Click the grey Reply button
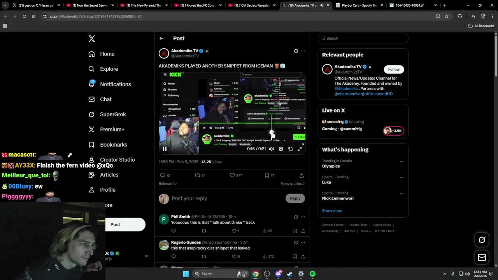 pos(295,198)
